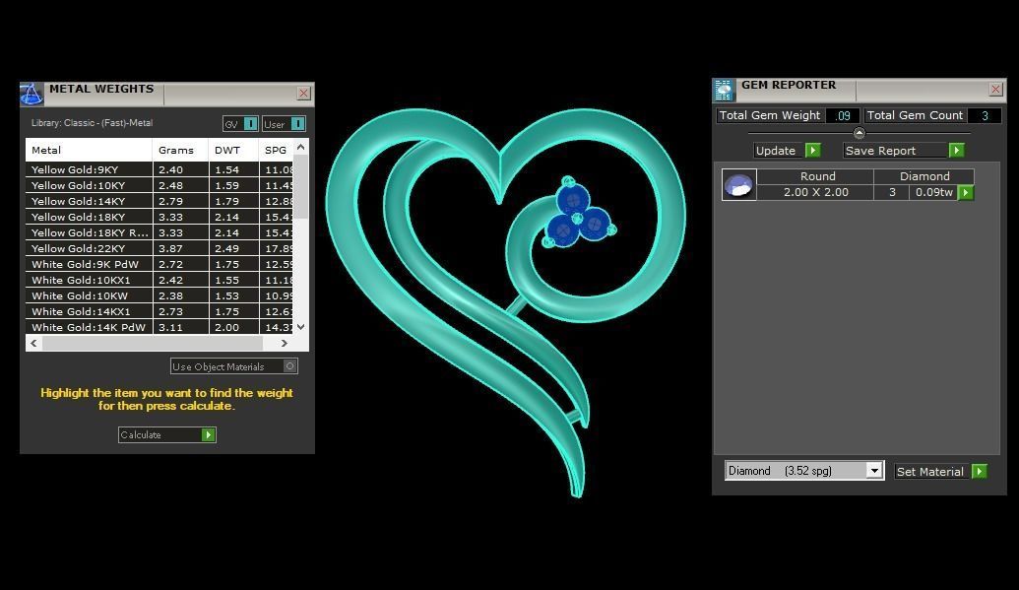Image resolution: width=1019 pixels, height=590 pixels.
Task: Close the Metal Weights panel
Action: pos(303,93)
